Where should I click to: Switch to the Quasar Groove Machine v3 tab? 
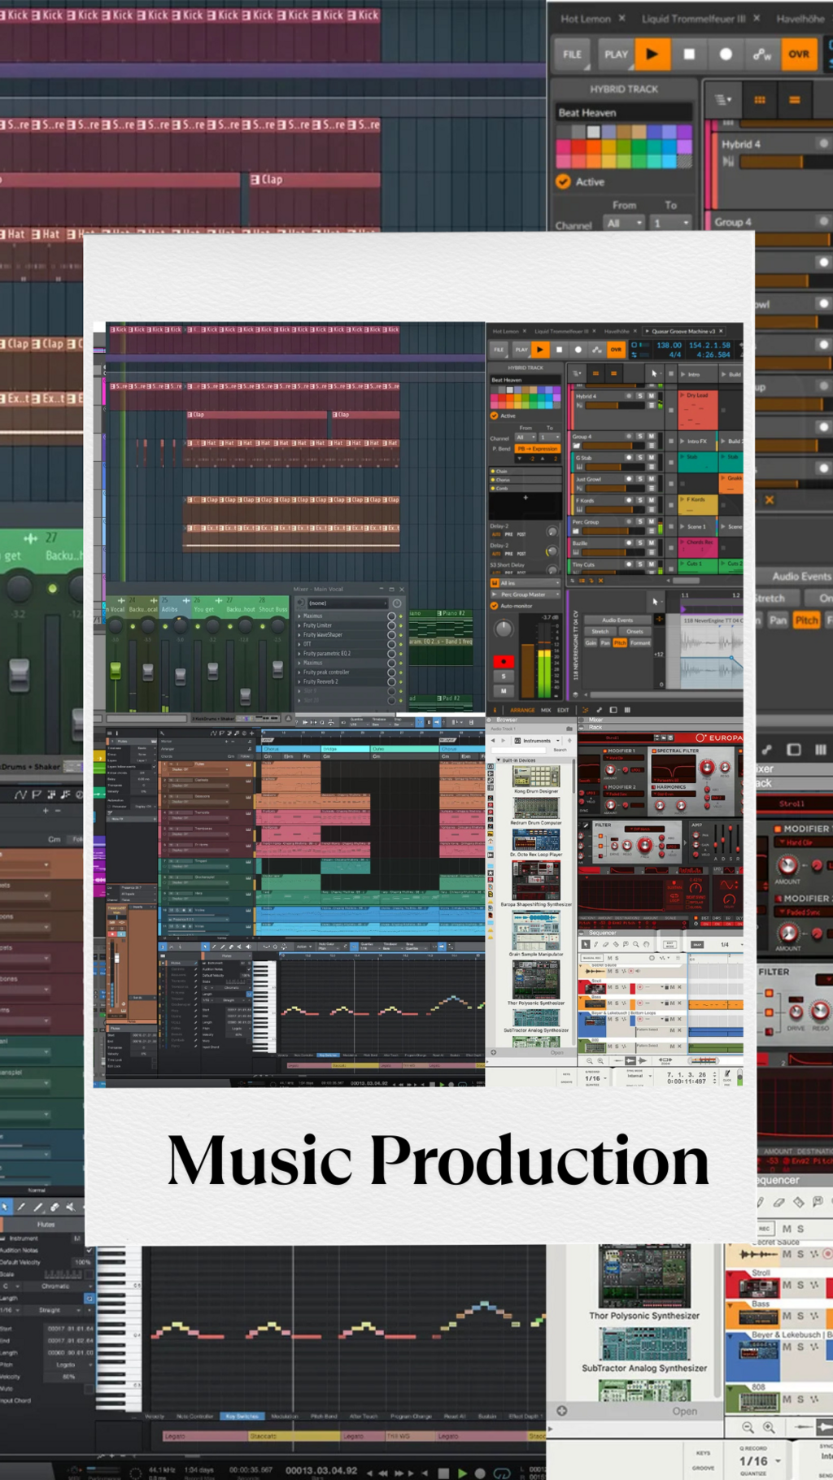(683, 331)
